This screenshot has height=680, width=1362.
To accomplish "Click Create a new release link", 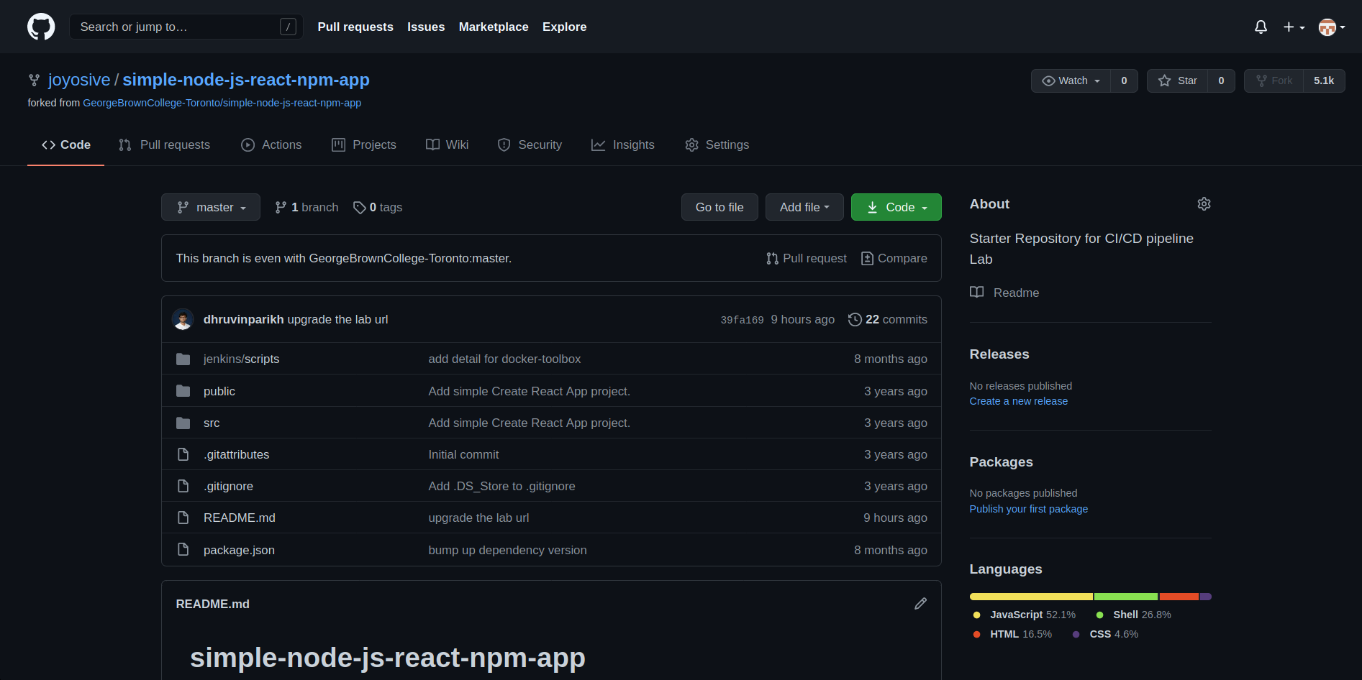I will 1018,401.
